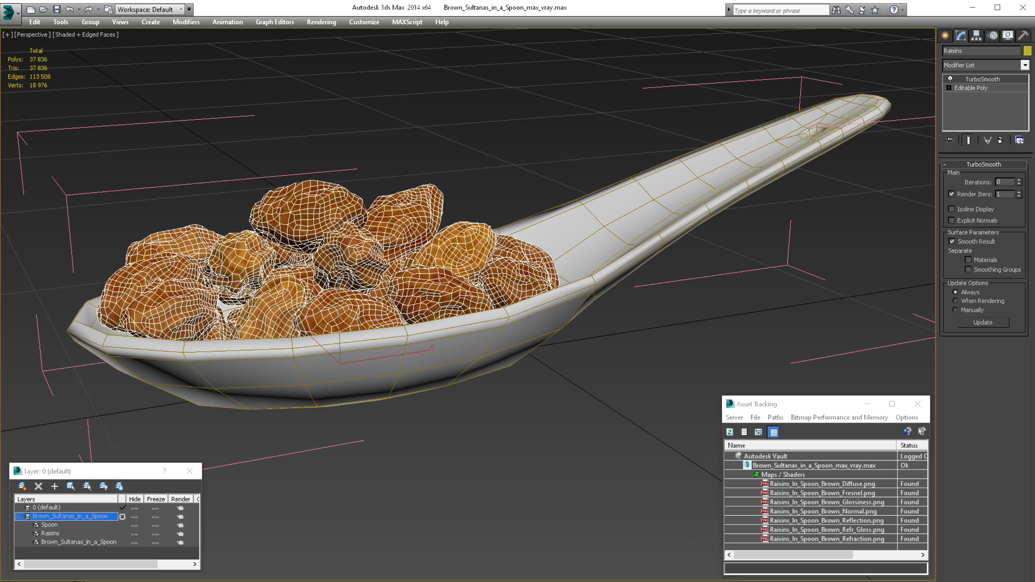The image size is (1035, 582).
Task: Click the Perspective viewport label
Action: coord(33,34)
